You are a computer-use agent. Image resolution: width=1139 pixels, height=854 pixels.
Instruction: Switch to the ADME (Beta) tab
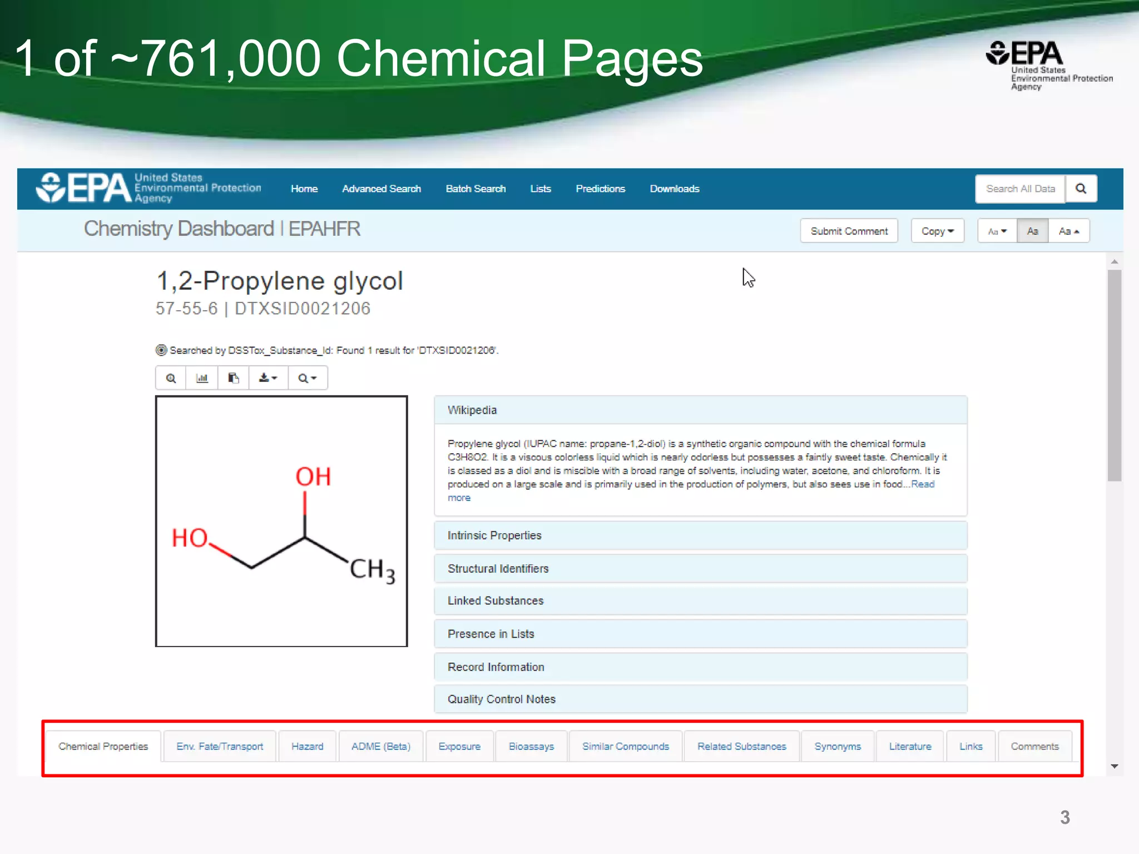[381, 746]
